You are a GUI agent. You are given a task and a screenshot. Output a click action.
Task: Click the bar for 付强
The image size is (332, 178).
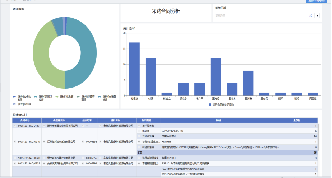[151, 77]
